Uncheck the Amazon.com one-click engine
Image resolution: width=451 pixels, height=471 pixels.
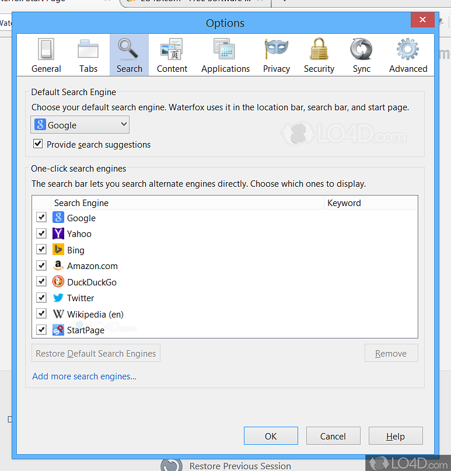pyautogui.click(x=41, y=265)
